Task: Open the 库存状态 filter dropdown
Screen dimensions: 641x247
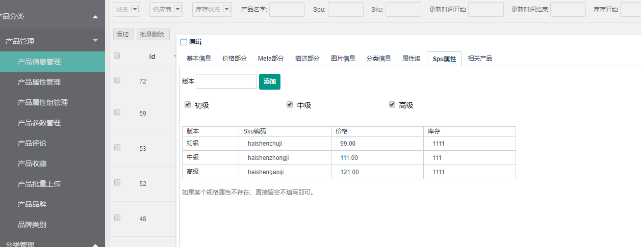Action: [x=227, y=9]
